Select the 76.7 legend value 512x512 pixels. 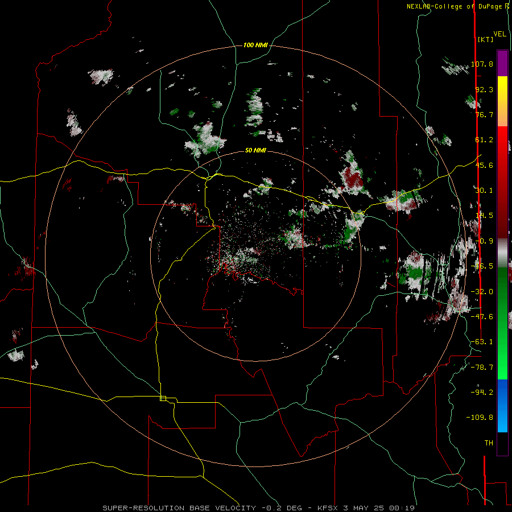pos(484,114)
